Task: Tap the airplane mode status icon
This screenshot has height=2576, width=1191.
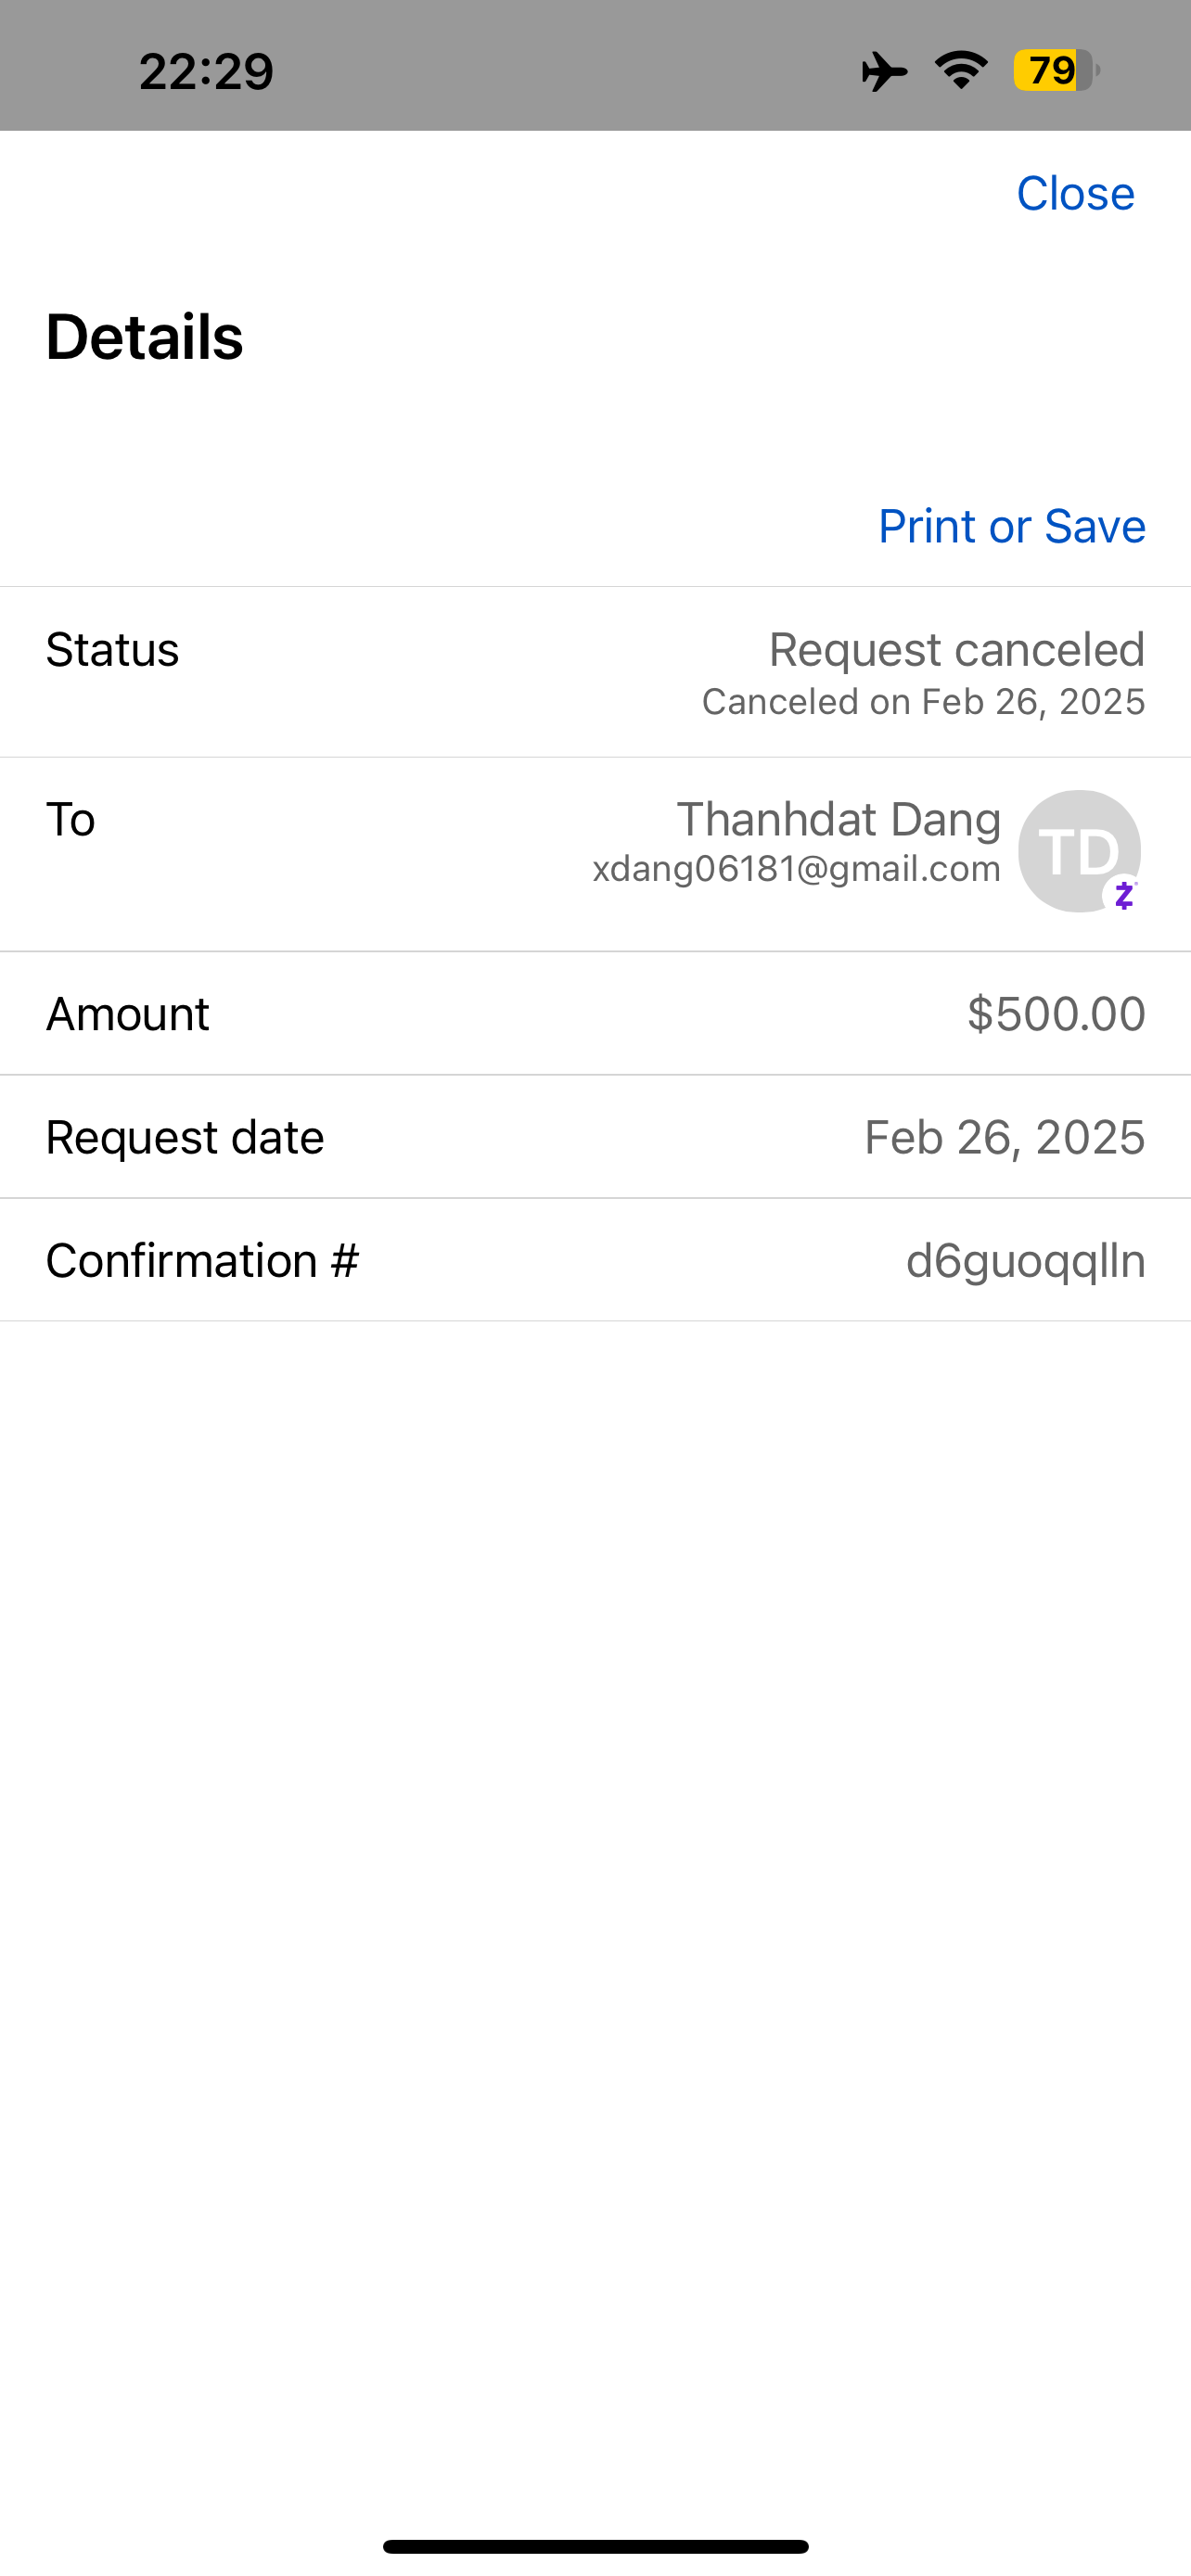Action: pos(884,71)
